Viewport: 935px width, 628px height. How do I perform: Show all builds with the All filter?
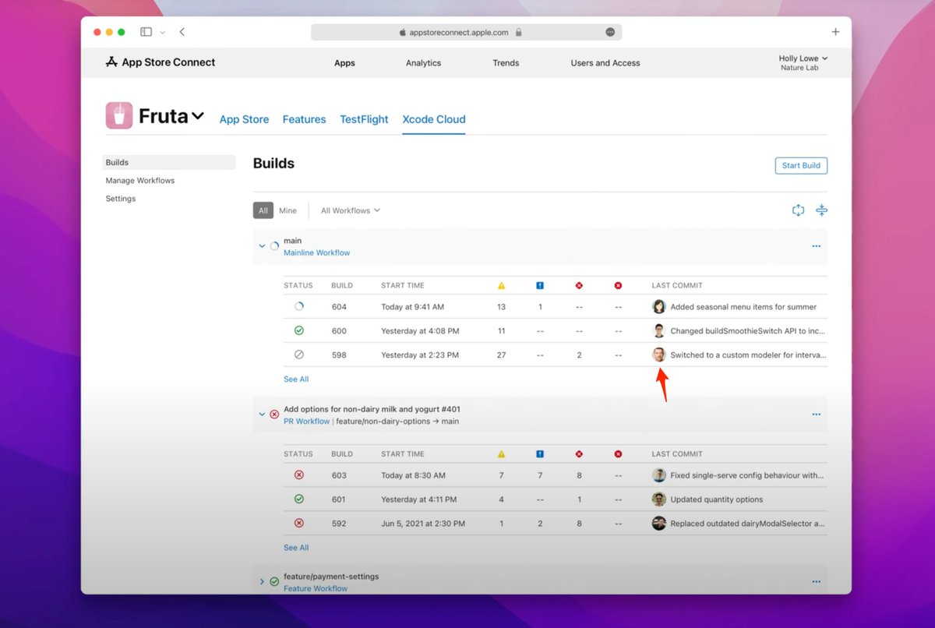[263, 210]
